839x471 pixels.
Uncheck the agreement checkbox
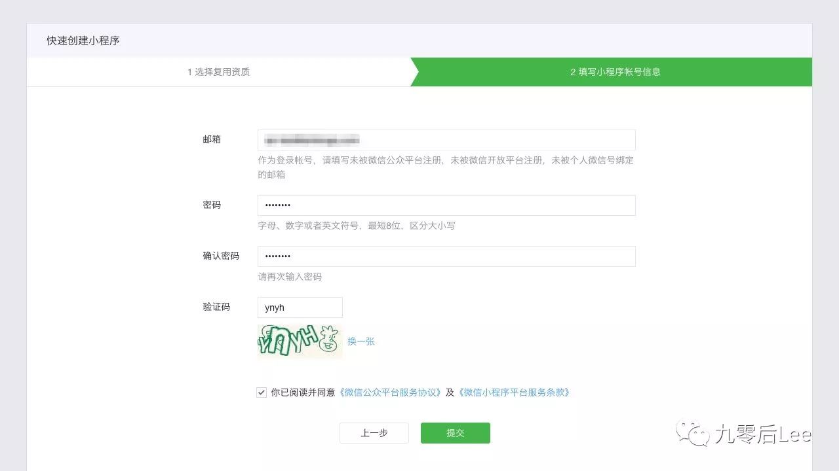[262, 392]
